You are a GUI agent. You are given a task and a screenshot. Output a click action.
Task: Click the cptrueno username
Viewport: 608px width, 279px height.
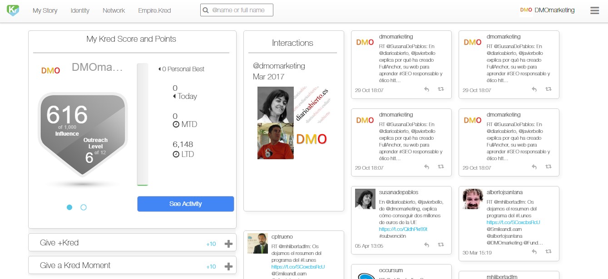coord(282,237)
